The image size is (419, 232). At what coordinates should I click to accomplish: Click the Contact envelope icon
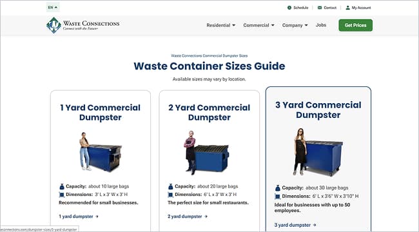320,8
